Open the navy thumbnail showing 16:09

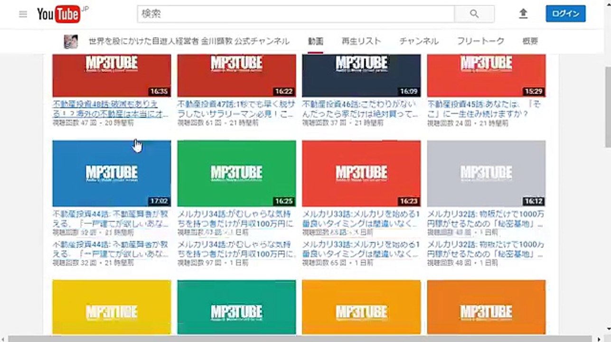(x=361, y=76)
